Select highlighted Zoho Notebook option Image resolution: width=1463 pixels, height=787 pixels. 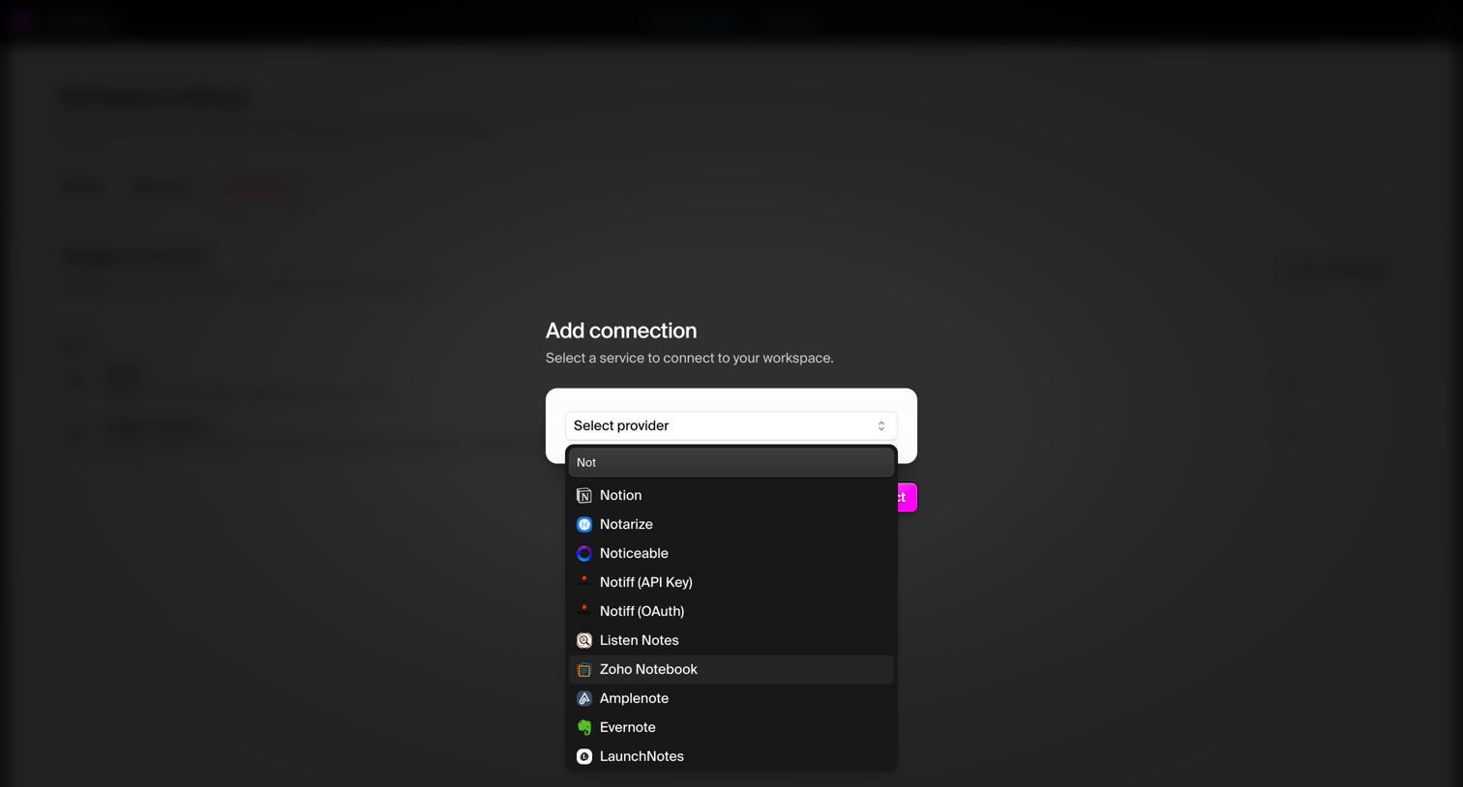click(x=731, y=670)
